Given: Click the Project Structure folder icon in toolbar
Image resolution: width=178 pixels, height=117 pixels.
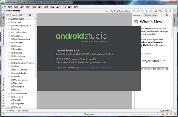Looking at the screenshot, I should pyautogui.click(x=170, y=11).
